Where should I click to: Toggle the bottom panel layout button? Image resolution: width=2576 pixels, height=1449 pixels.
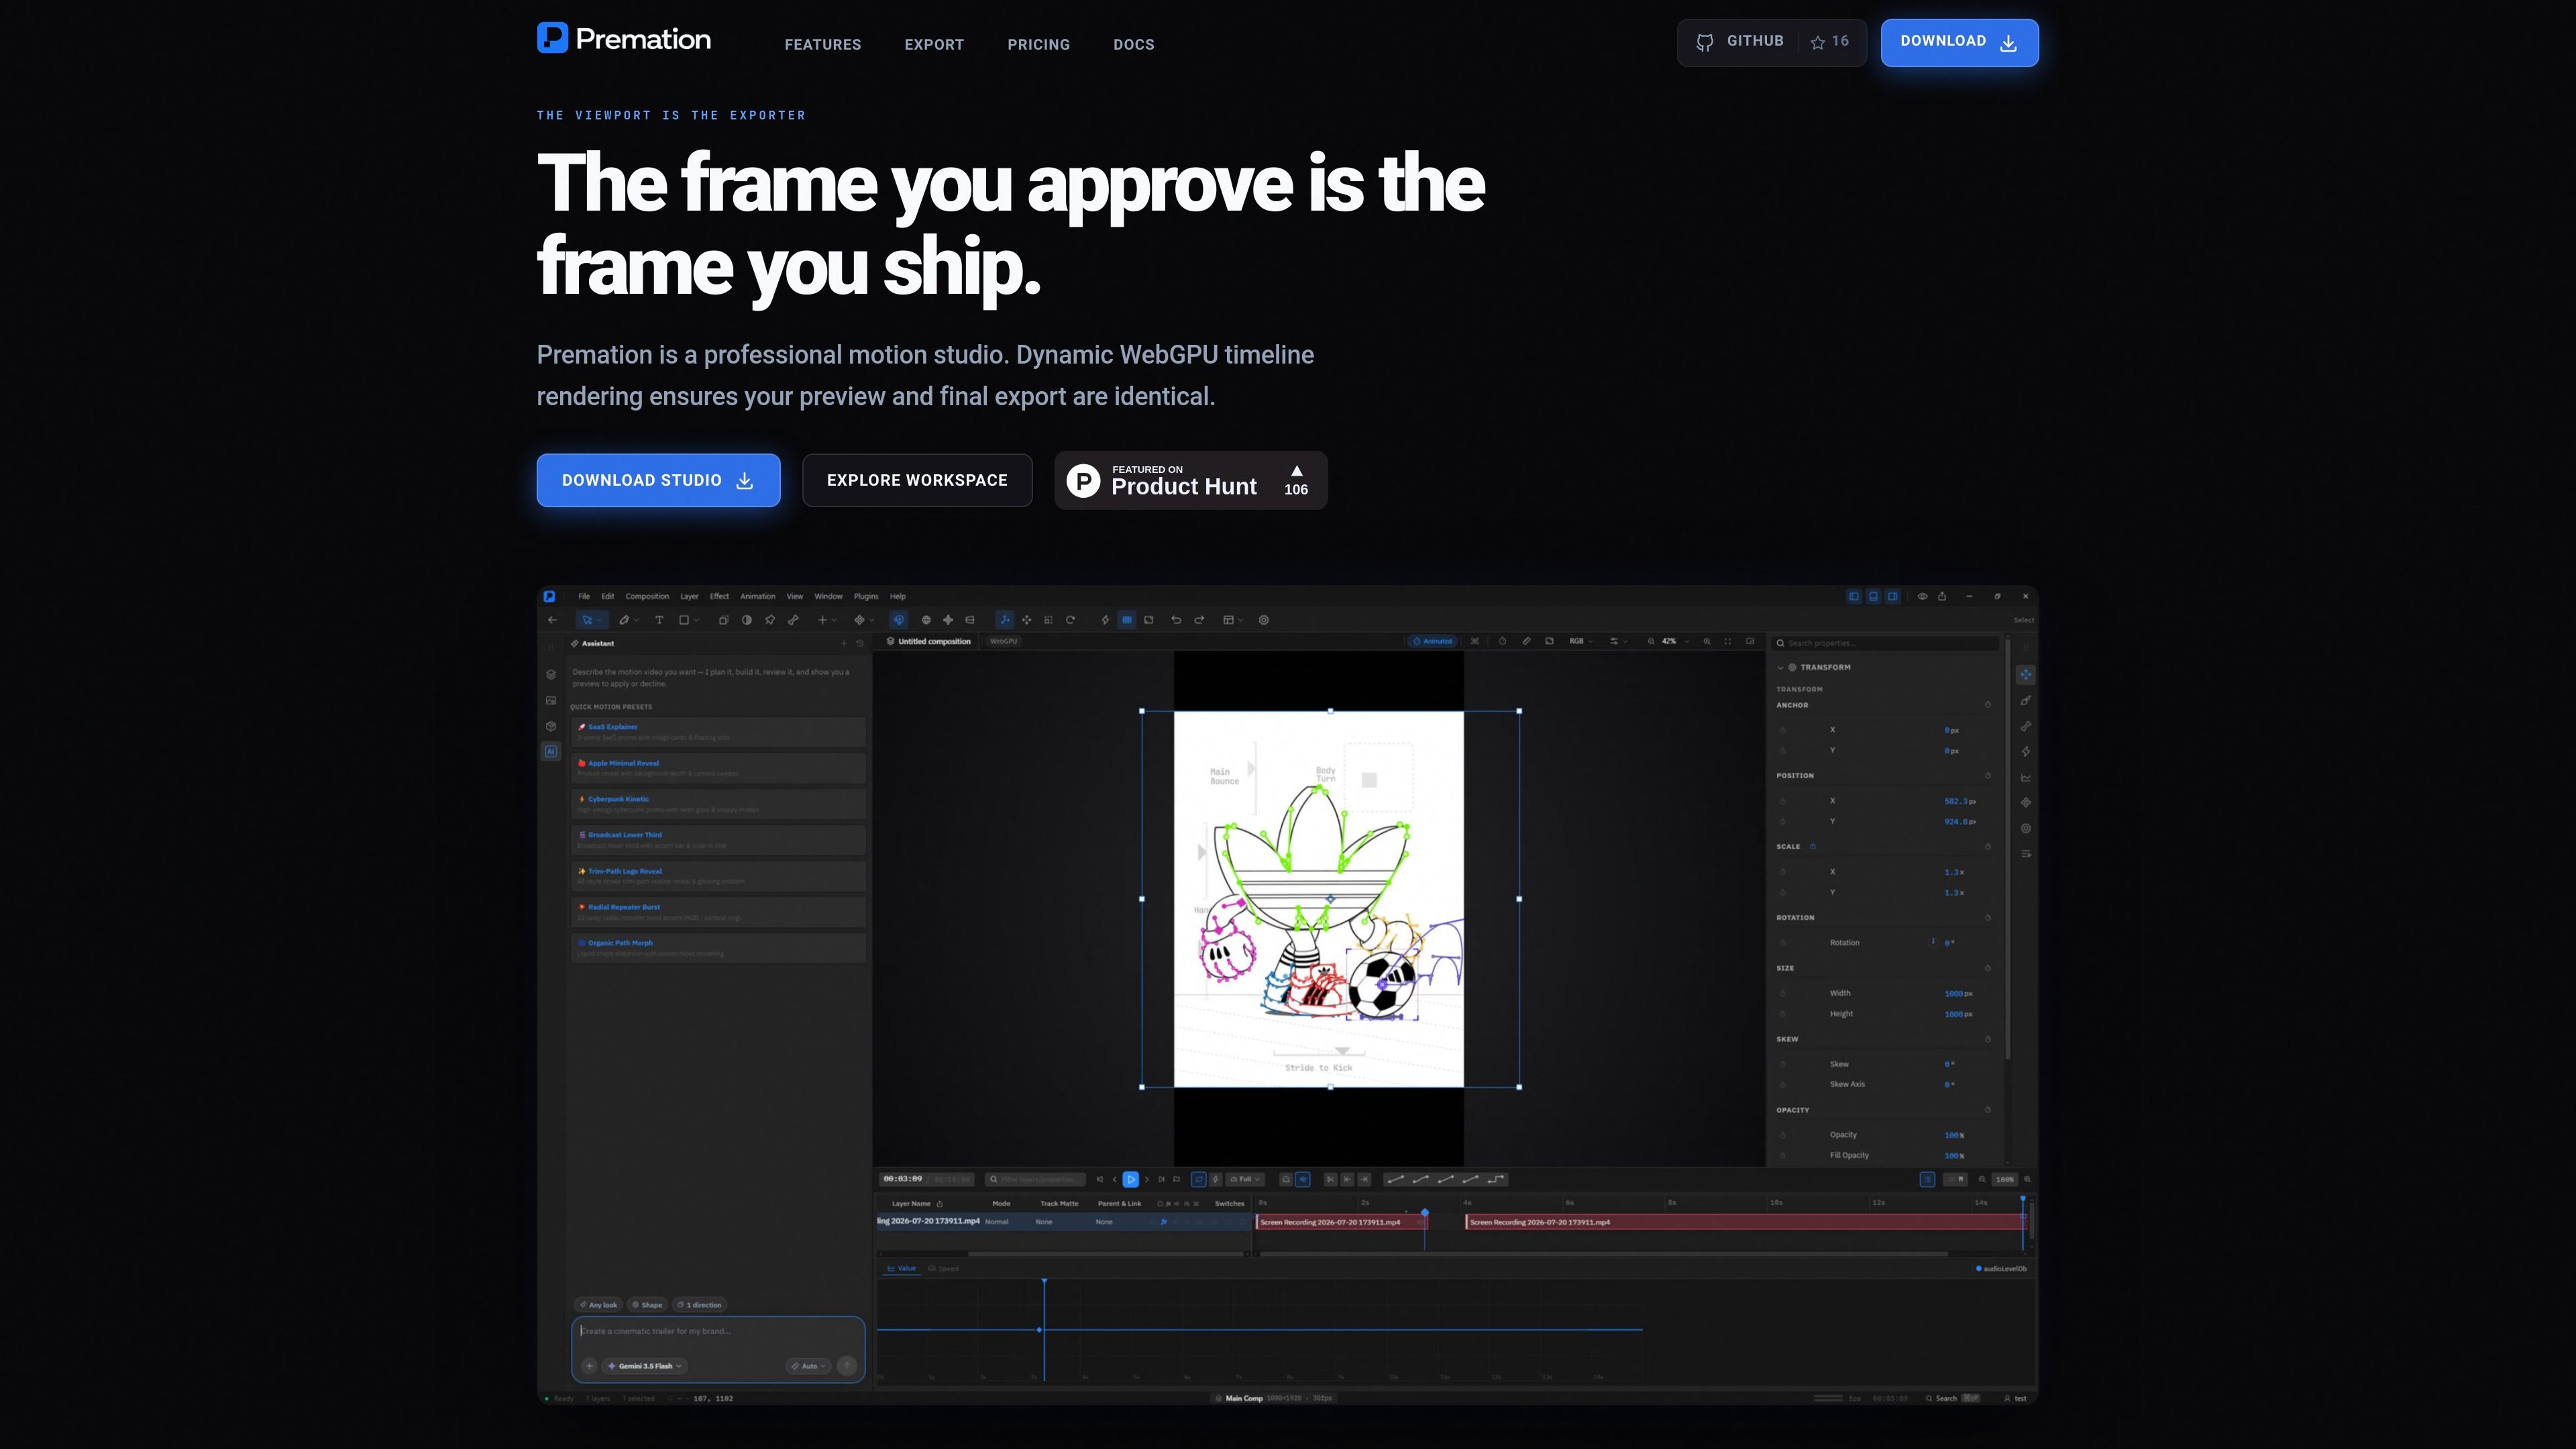tap(1873, 596)
